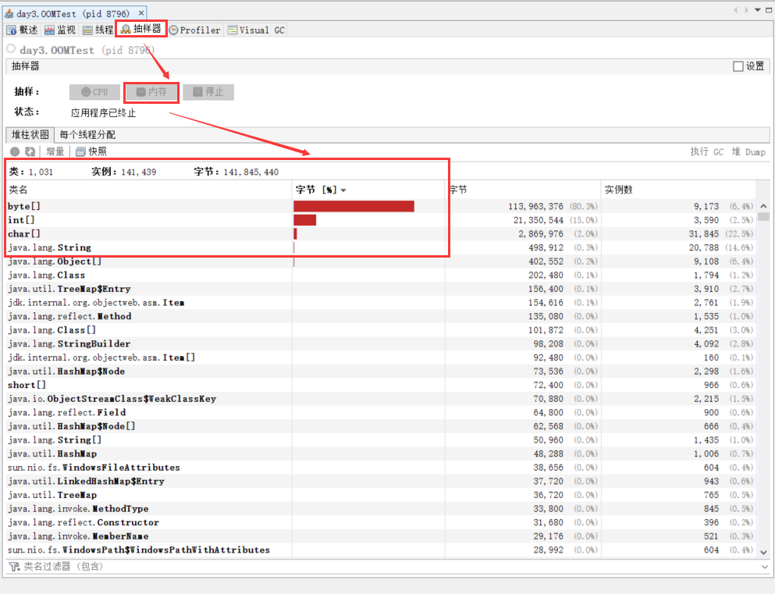Open the Profiler tab
The width and height of the screenshot is (775, 594).
195,30
